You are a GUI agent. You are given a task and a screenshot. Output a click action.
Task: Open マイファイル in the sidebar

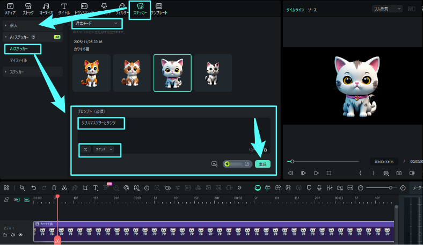(x=18, y=60)
